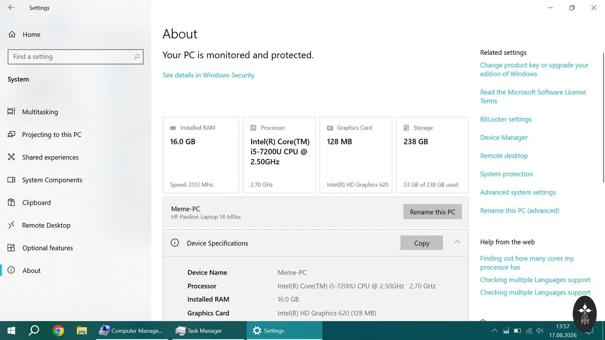
Task: Open Remote desktop related setting link
Action: click(x=504, y=156)
